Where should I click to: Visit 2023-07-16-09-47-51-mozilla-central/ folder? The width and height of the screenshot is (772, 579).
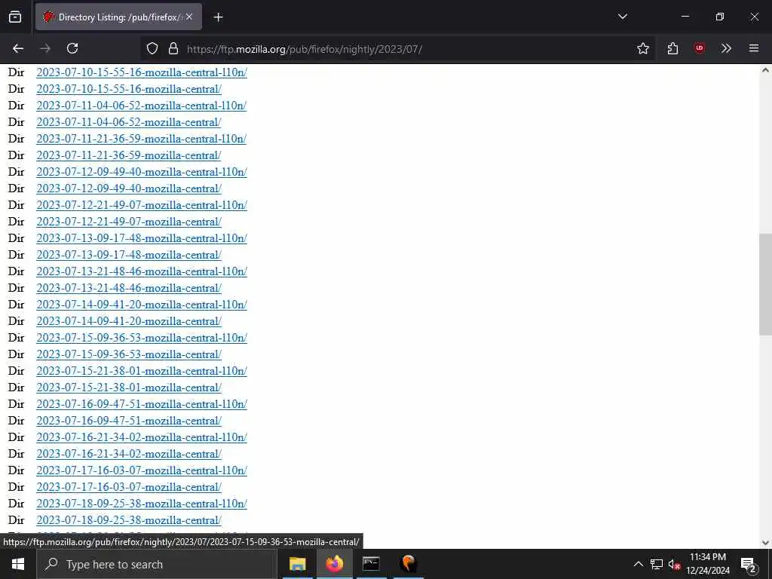pos(129,421)
